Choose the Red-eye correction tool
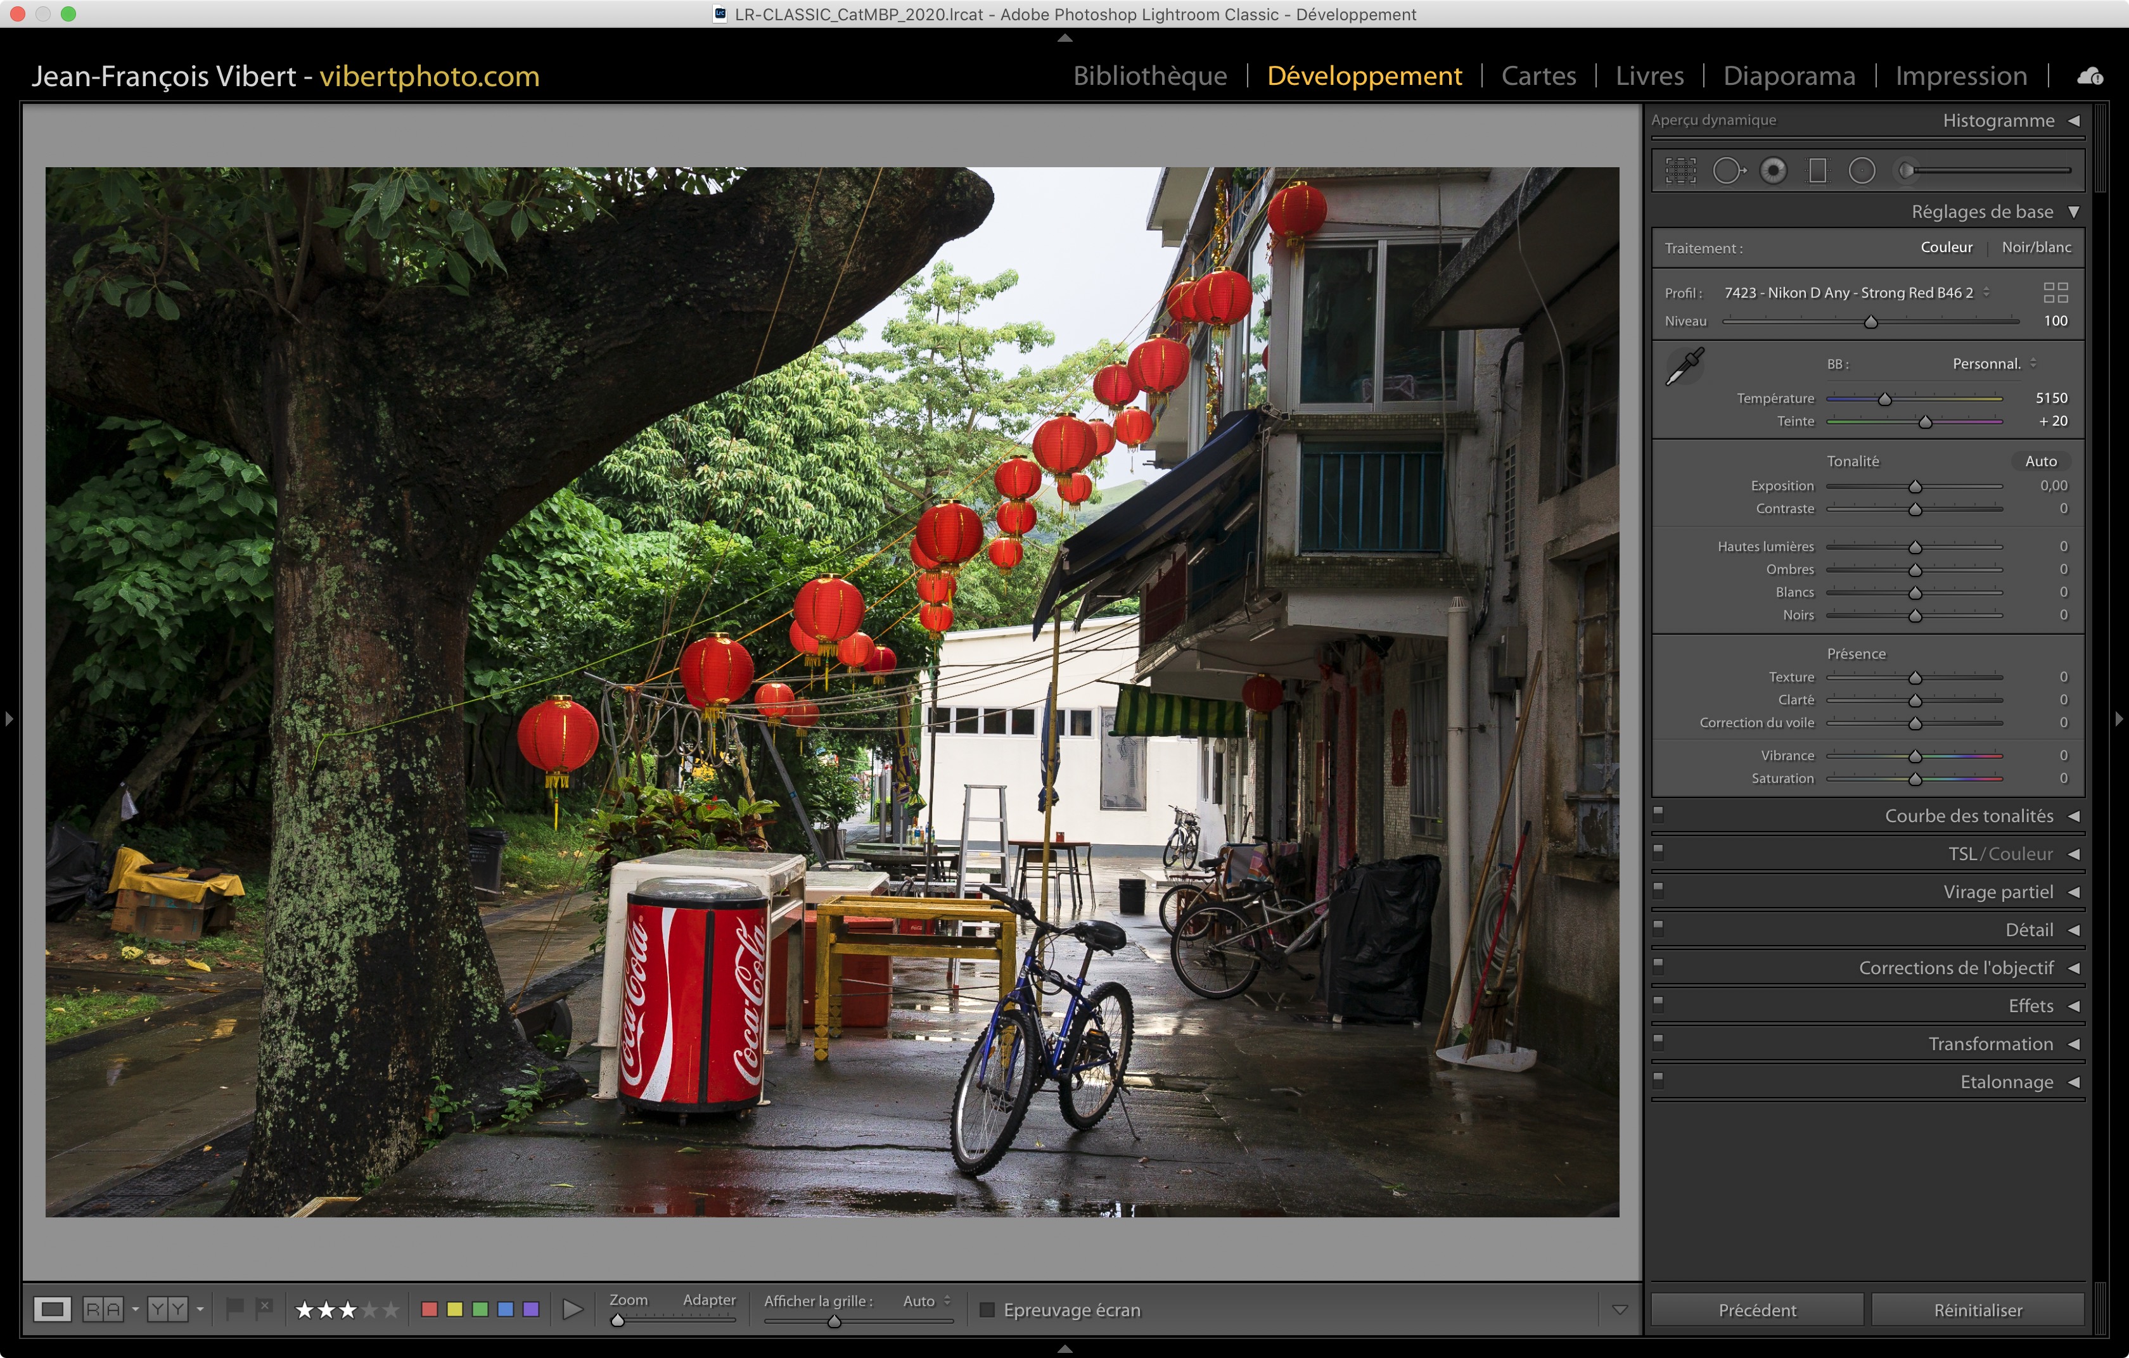The height and width of the screenshot is (1358, 2129). [1773, 170]
